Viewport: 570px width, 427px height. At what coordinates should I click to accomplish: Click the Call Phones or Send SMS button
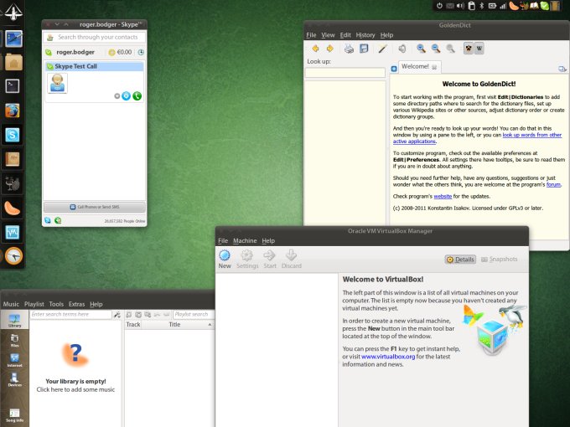(x=94, y=206)
